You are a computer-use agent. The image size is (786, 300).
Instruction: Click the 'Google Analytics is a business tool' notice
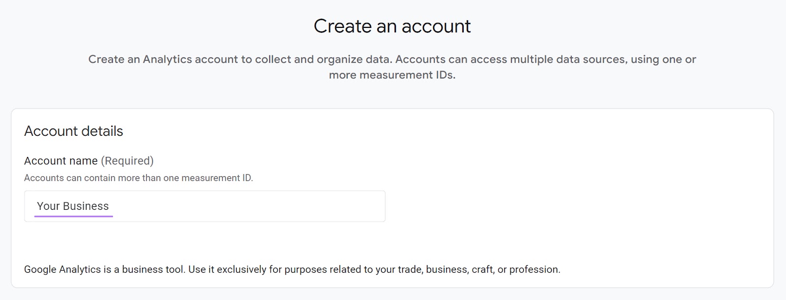click(292, 269)
